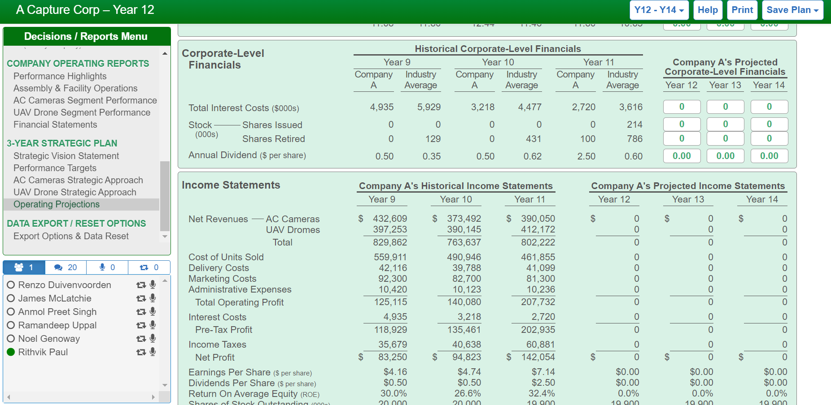Click the swap icon next to Renzo Duivenvoorden

tap(140, 284)
